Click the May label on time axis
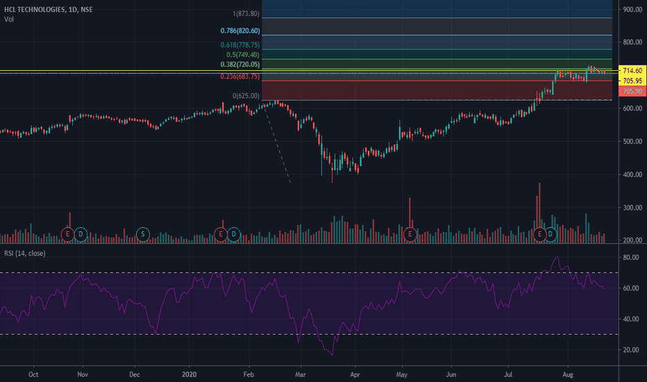Screen dimensions: 647x382 [x=402, y=374]
